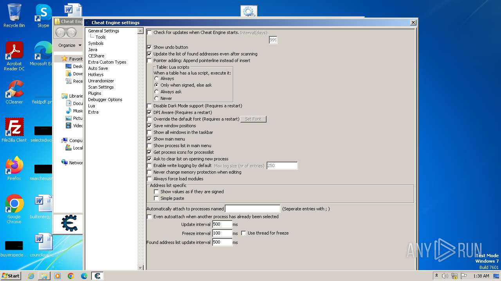Viewport: 501px width, 281px height.
Task: Click the update interval days field
Action: tap(273, 40)
